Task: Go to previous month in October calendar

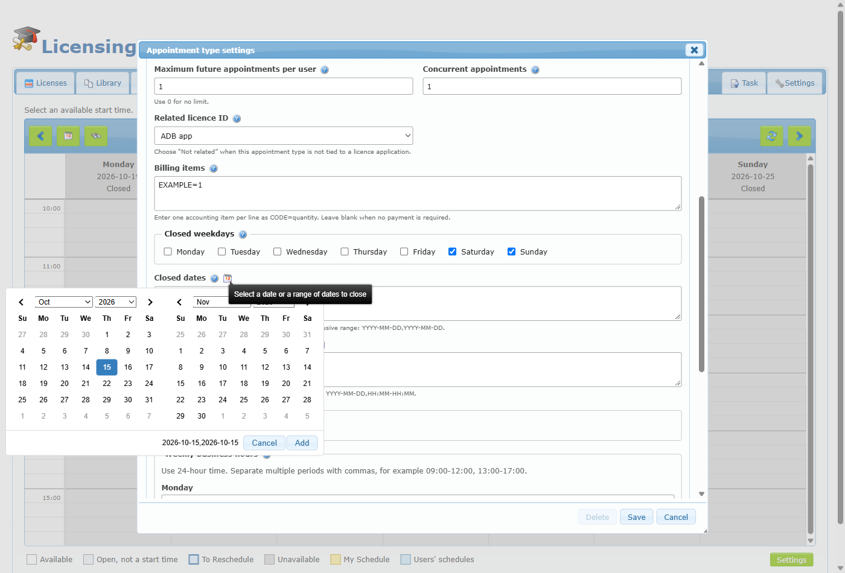Action: [x=21, y=302]
